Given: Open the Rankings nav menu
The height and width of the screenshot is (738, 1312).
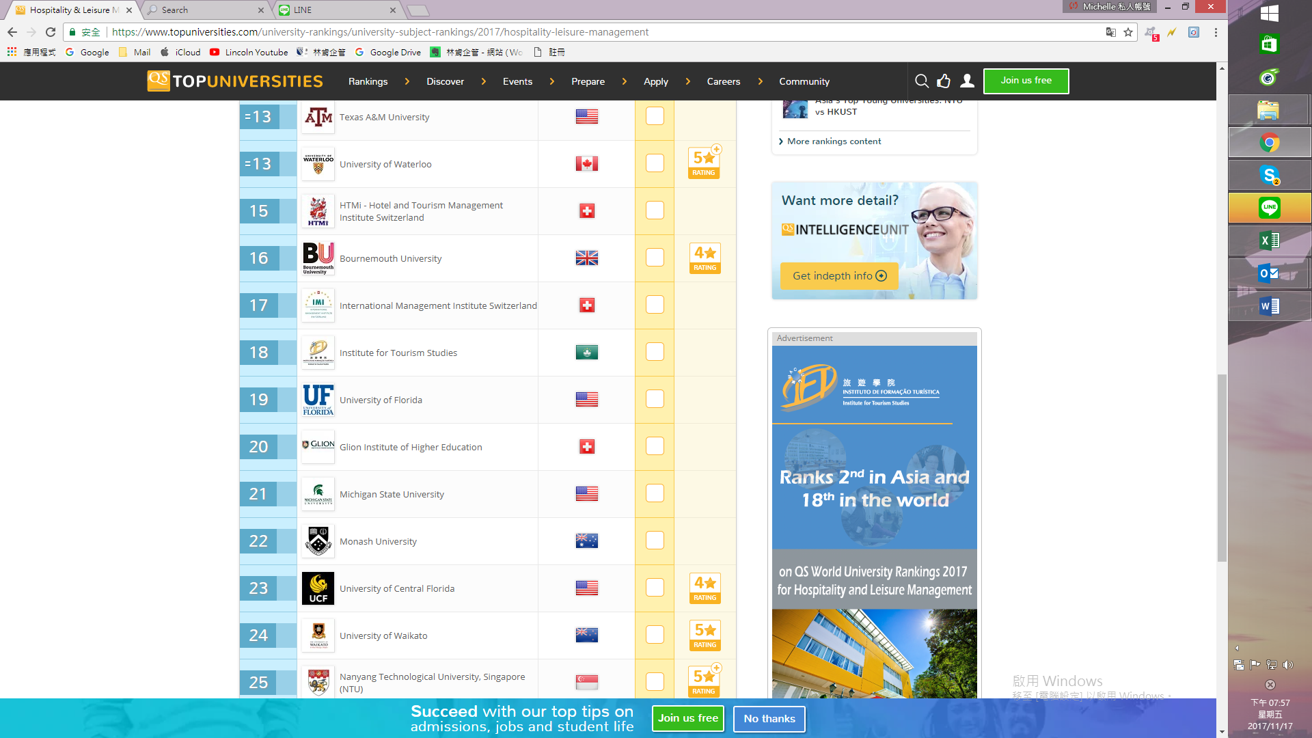Looking at the screenshot, I should [368, 81].
